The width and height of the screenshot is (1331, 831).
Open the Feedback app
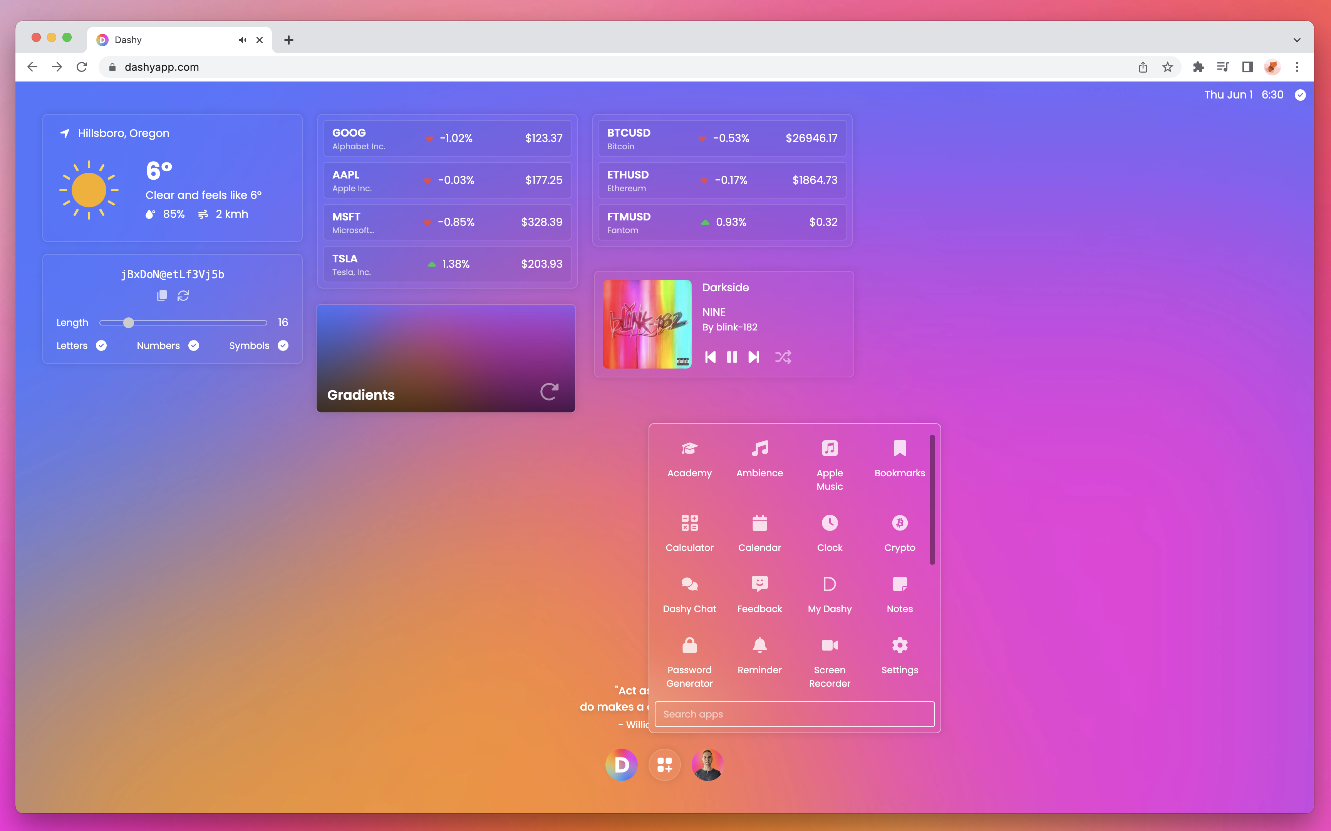(x=759, y=595)
